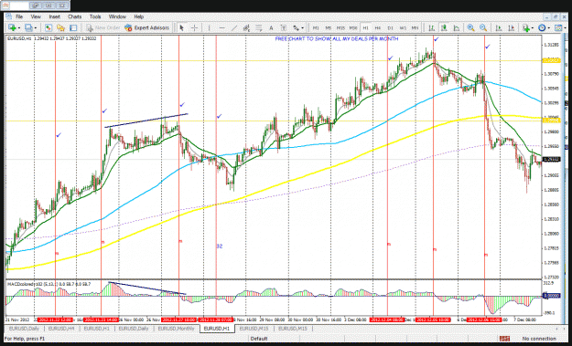Click the 'Default' profile in status bar
This screenshot has width=572, height=346.
click(x=259, y=339)
